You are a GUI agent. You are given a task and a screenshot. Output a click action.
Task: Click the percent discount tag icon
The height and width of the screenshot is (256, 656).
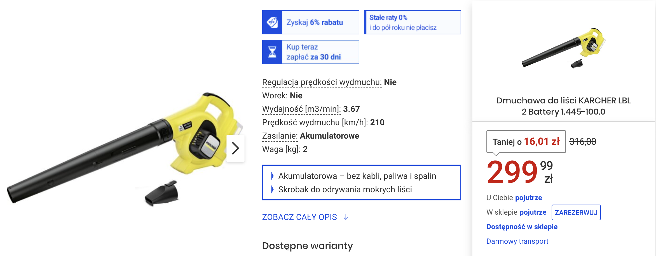[x=273, y=22]
